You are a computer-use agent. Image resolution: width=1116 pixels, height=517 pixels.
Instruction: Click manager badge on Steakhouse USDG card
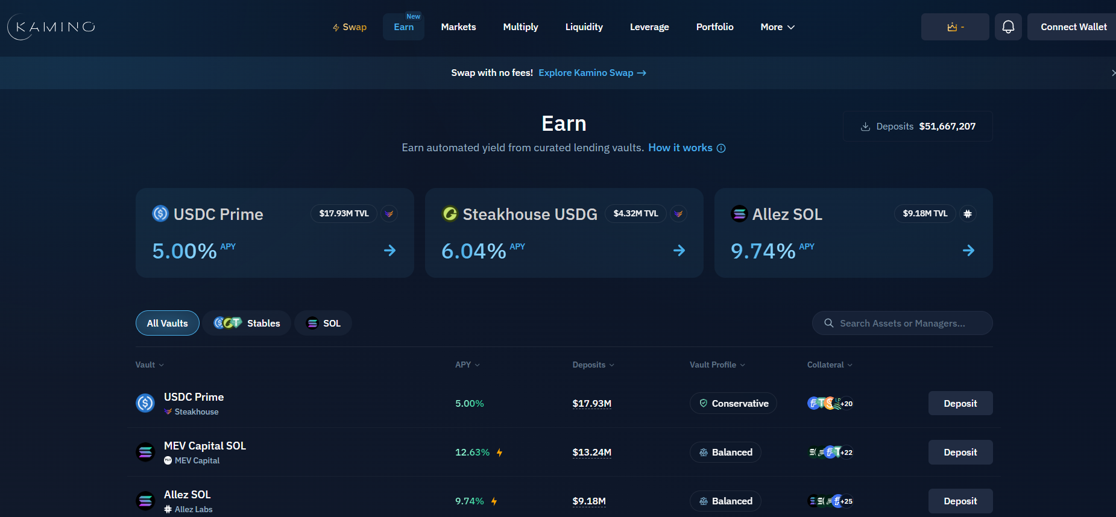[x=679, y=213]
